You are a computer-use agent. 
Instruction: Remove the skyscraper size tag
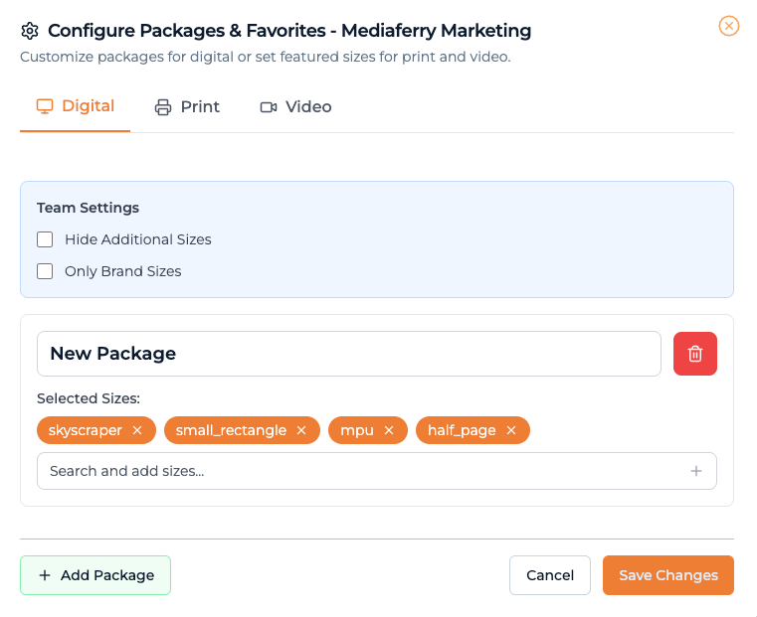click(137, 430)
